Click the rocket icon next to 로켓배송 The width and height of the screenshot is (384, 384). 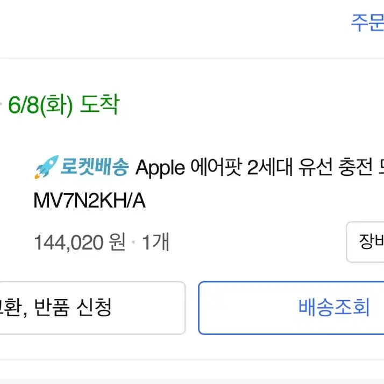click(x=47, y=167)
